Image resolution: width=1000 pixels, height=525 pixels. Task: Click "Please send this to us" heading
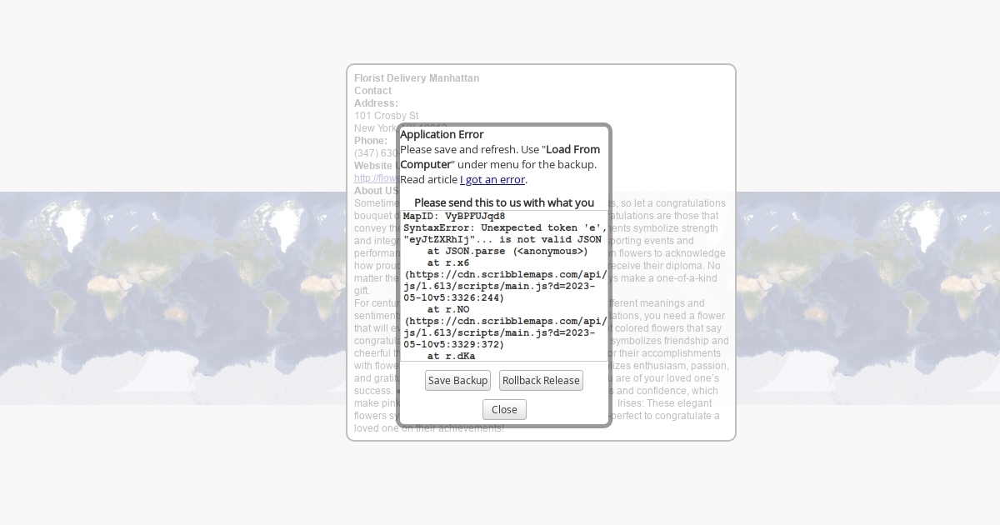(x=503, y=202)
